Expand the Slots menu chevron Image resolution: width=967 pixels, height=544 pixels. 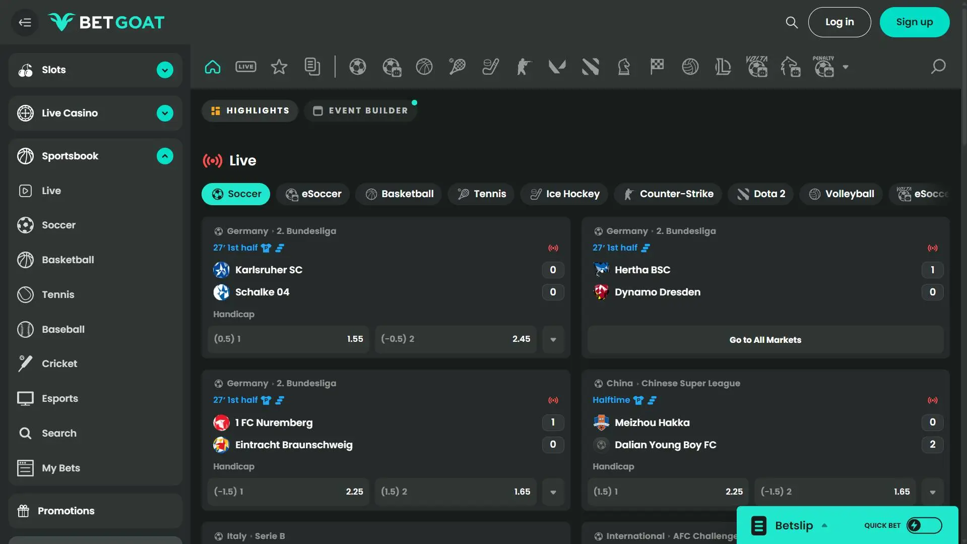coord(165,70)
